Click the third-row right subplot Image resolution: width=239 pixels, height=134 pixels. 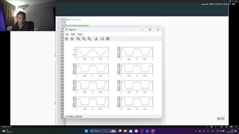click(x=137, y=85)
